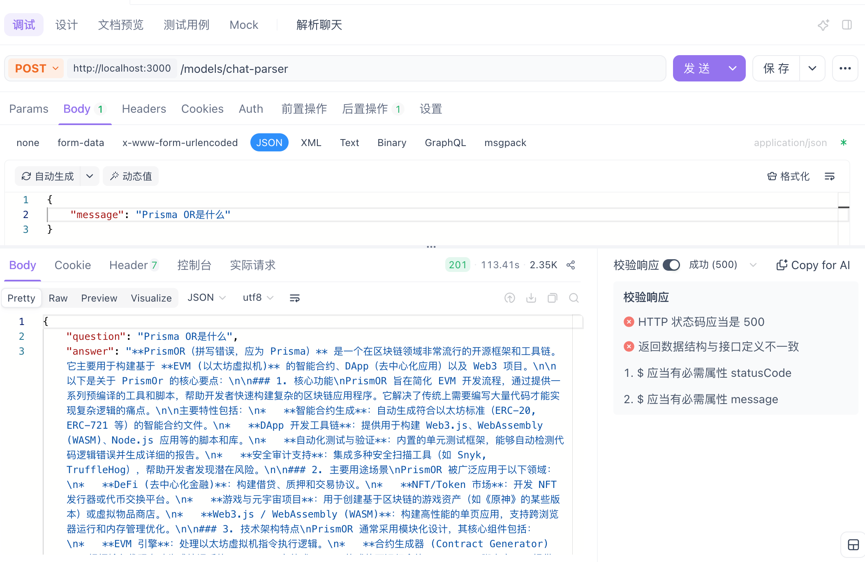
Task: Open the request Headers tab
Action: point(144,109)
